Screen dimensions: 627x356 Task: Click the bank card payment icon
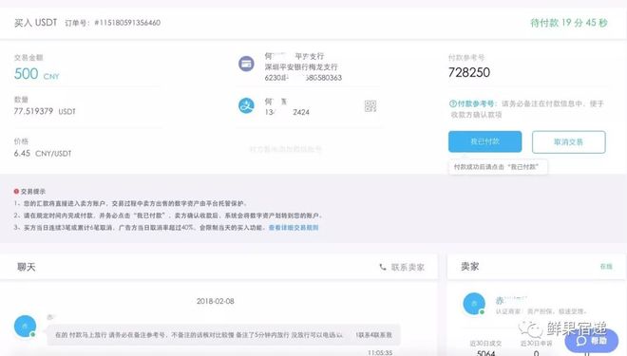click(x=246, y=64)
